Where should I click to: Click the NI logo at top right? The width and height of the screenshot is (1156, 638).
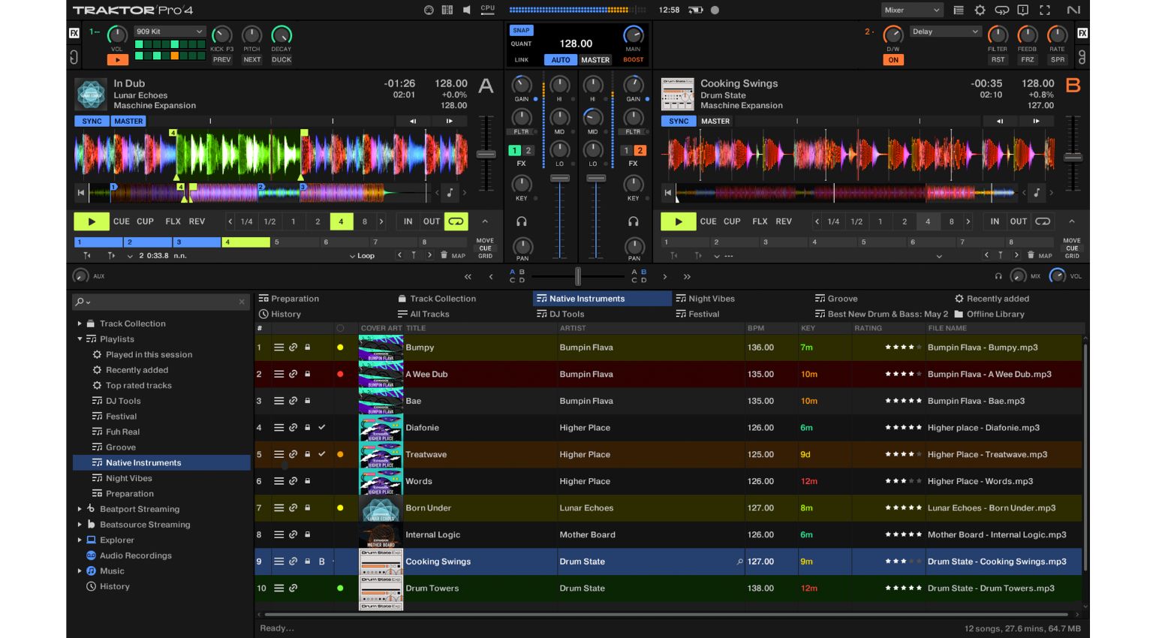(1073, 10)
